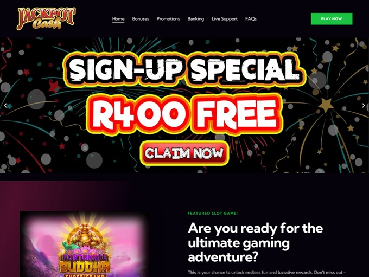Click the ultimate gaming adventure heading
The image size is (369, 277).
click(x=256, y=242)
